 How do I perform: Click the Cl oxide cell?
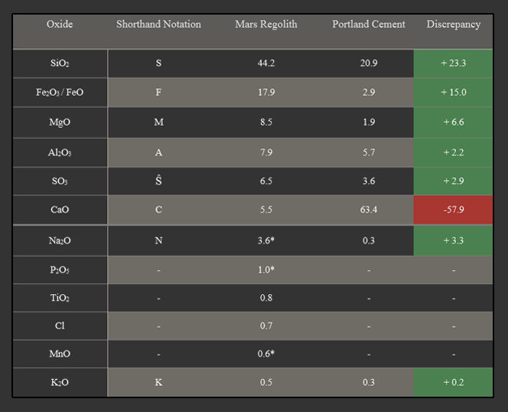[x=60, y=325]
